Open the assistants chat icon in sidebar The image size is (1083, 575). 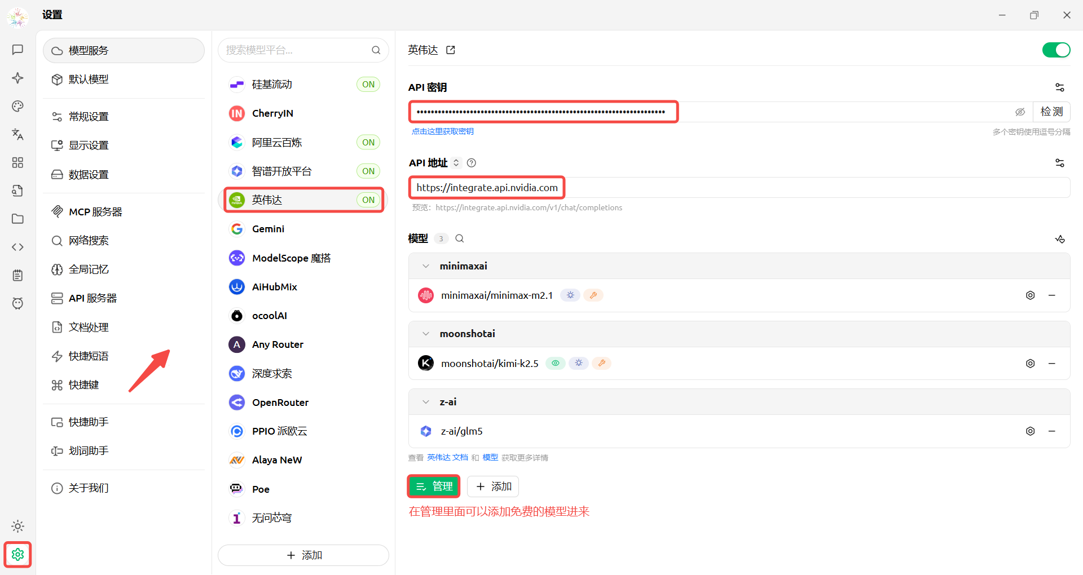pos(17,50)
